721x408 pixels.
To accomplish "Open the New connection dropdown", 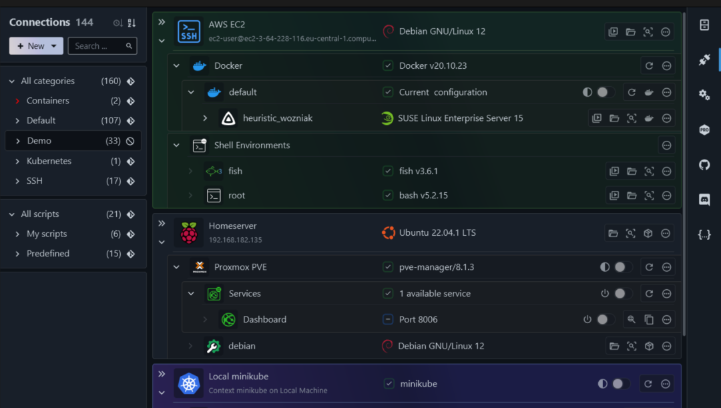I will click(36, 46).
